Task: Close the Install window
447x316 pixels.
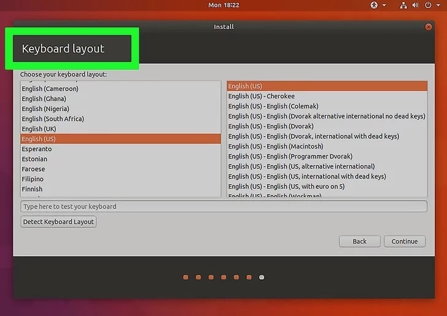Action: click(428, 27)
